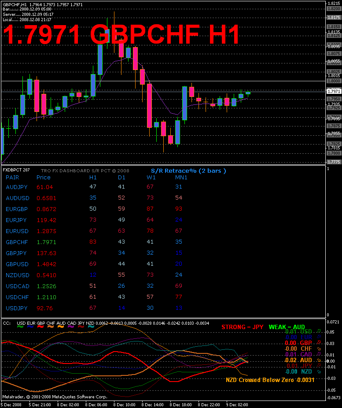
Task: Click the 'S/R Retrace% (2 bars )' heading
Action: [189, 171]
